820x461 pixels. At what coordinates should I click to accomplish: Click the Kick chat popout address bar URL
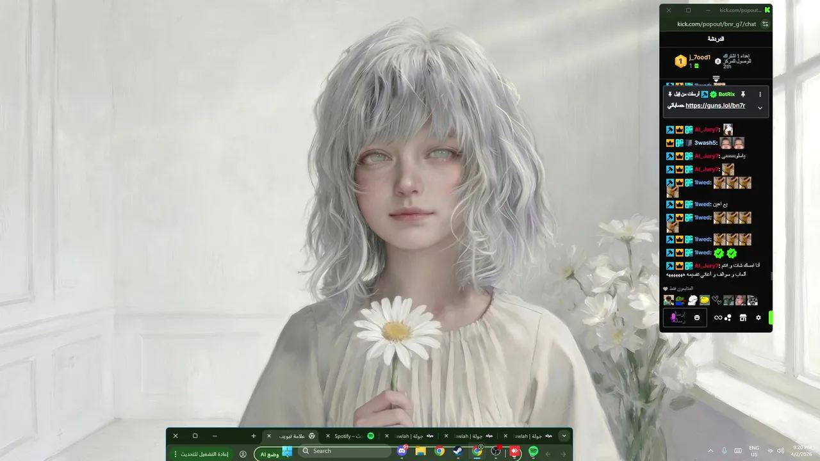pos(716,24)
